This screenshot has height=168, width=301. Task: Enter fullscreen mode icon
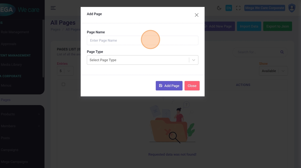238,8
